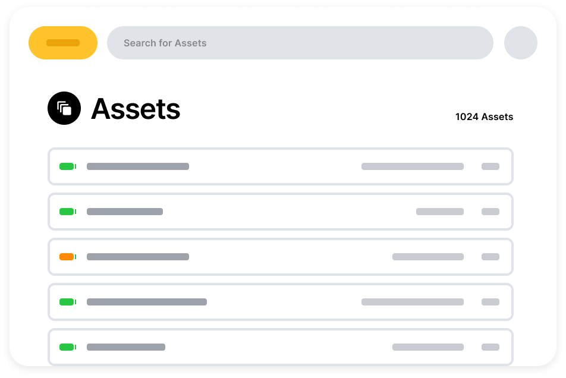Click the green status indicator in the fourth asset row
The width and height of the screenshot is (566, 378).
tap(67, 302)
